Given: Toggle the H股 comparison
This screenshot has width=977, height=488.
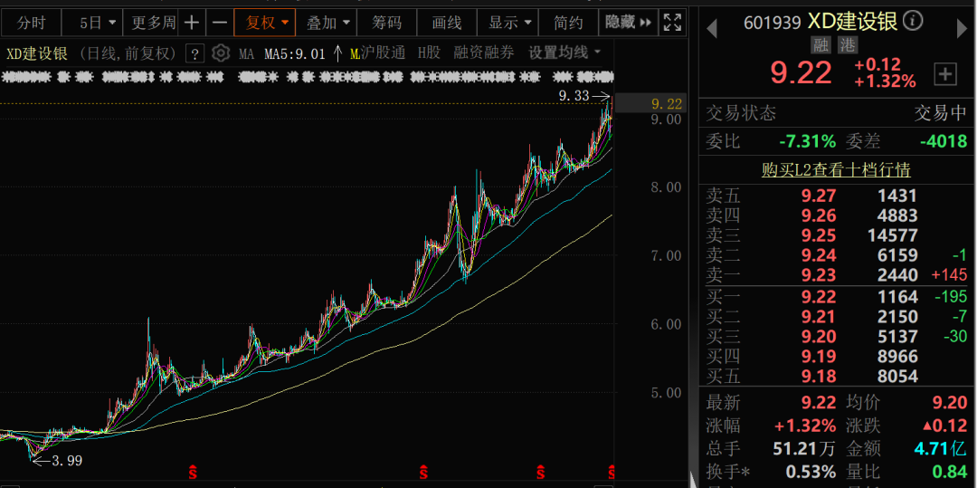Looking at the screenshot, I should (429, 53).
